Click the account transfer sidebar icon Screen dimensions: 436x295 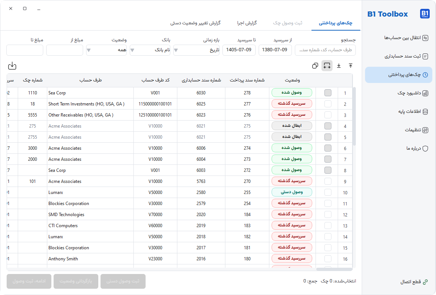[x=425, y=38]
